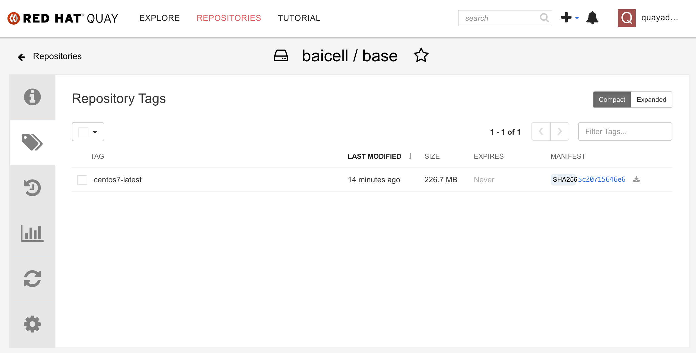Viewport: 696px width, 353px height.
Task: Open the repository information sidebar tab
Action: click(x=32, y=97)
